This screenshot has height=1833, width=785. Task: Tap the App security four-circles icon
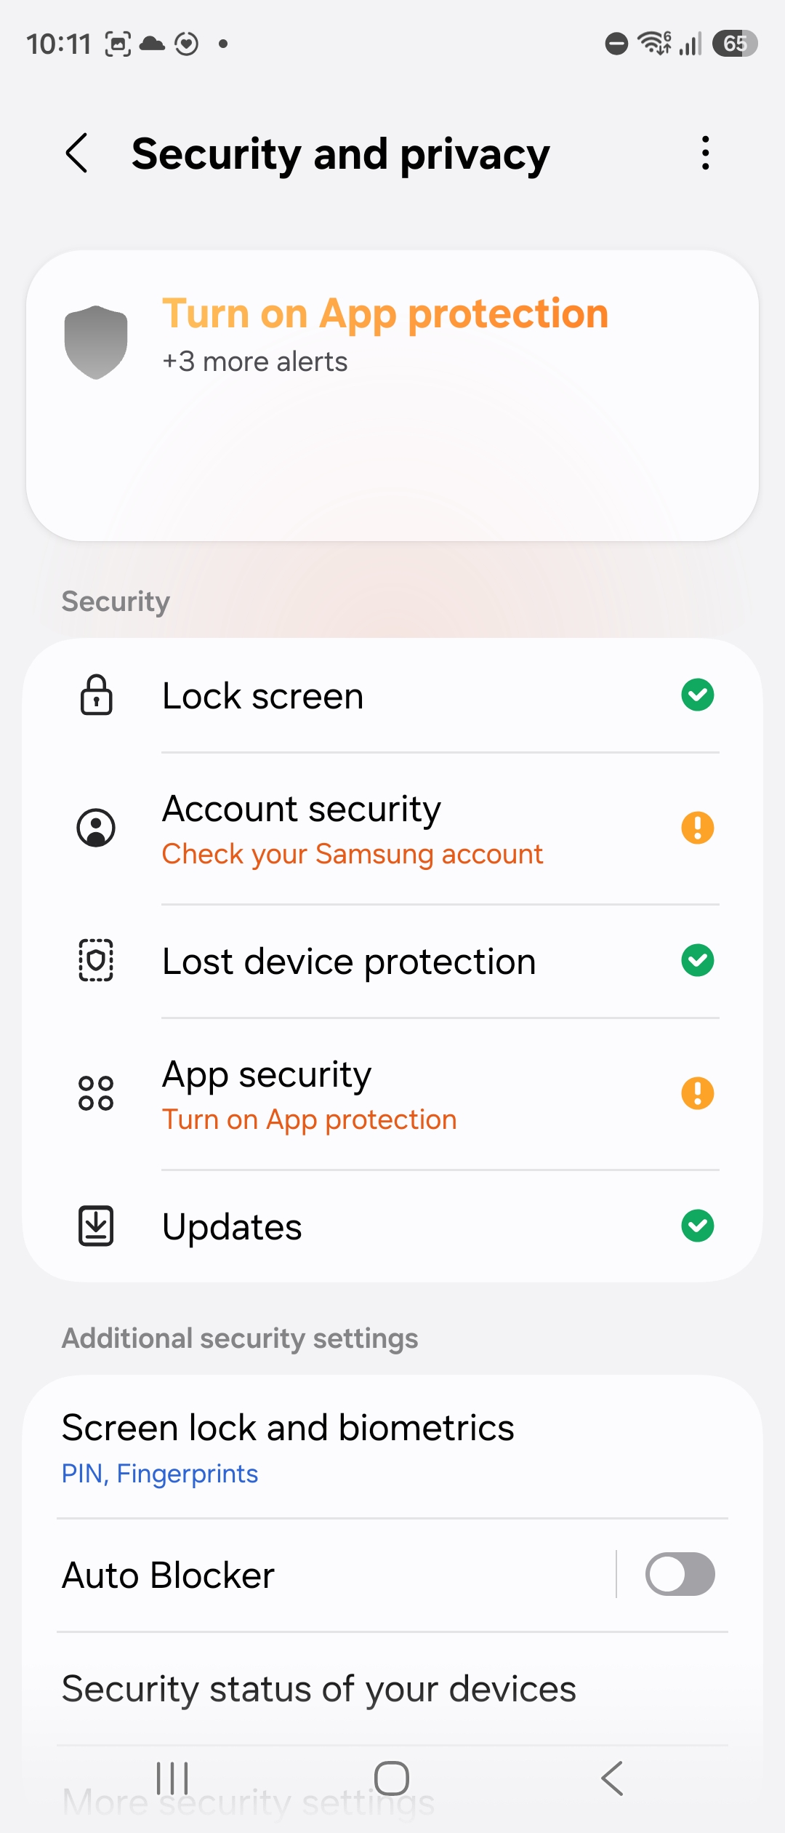(x=96, y=1093)
